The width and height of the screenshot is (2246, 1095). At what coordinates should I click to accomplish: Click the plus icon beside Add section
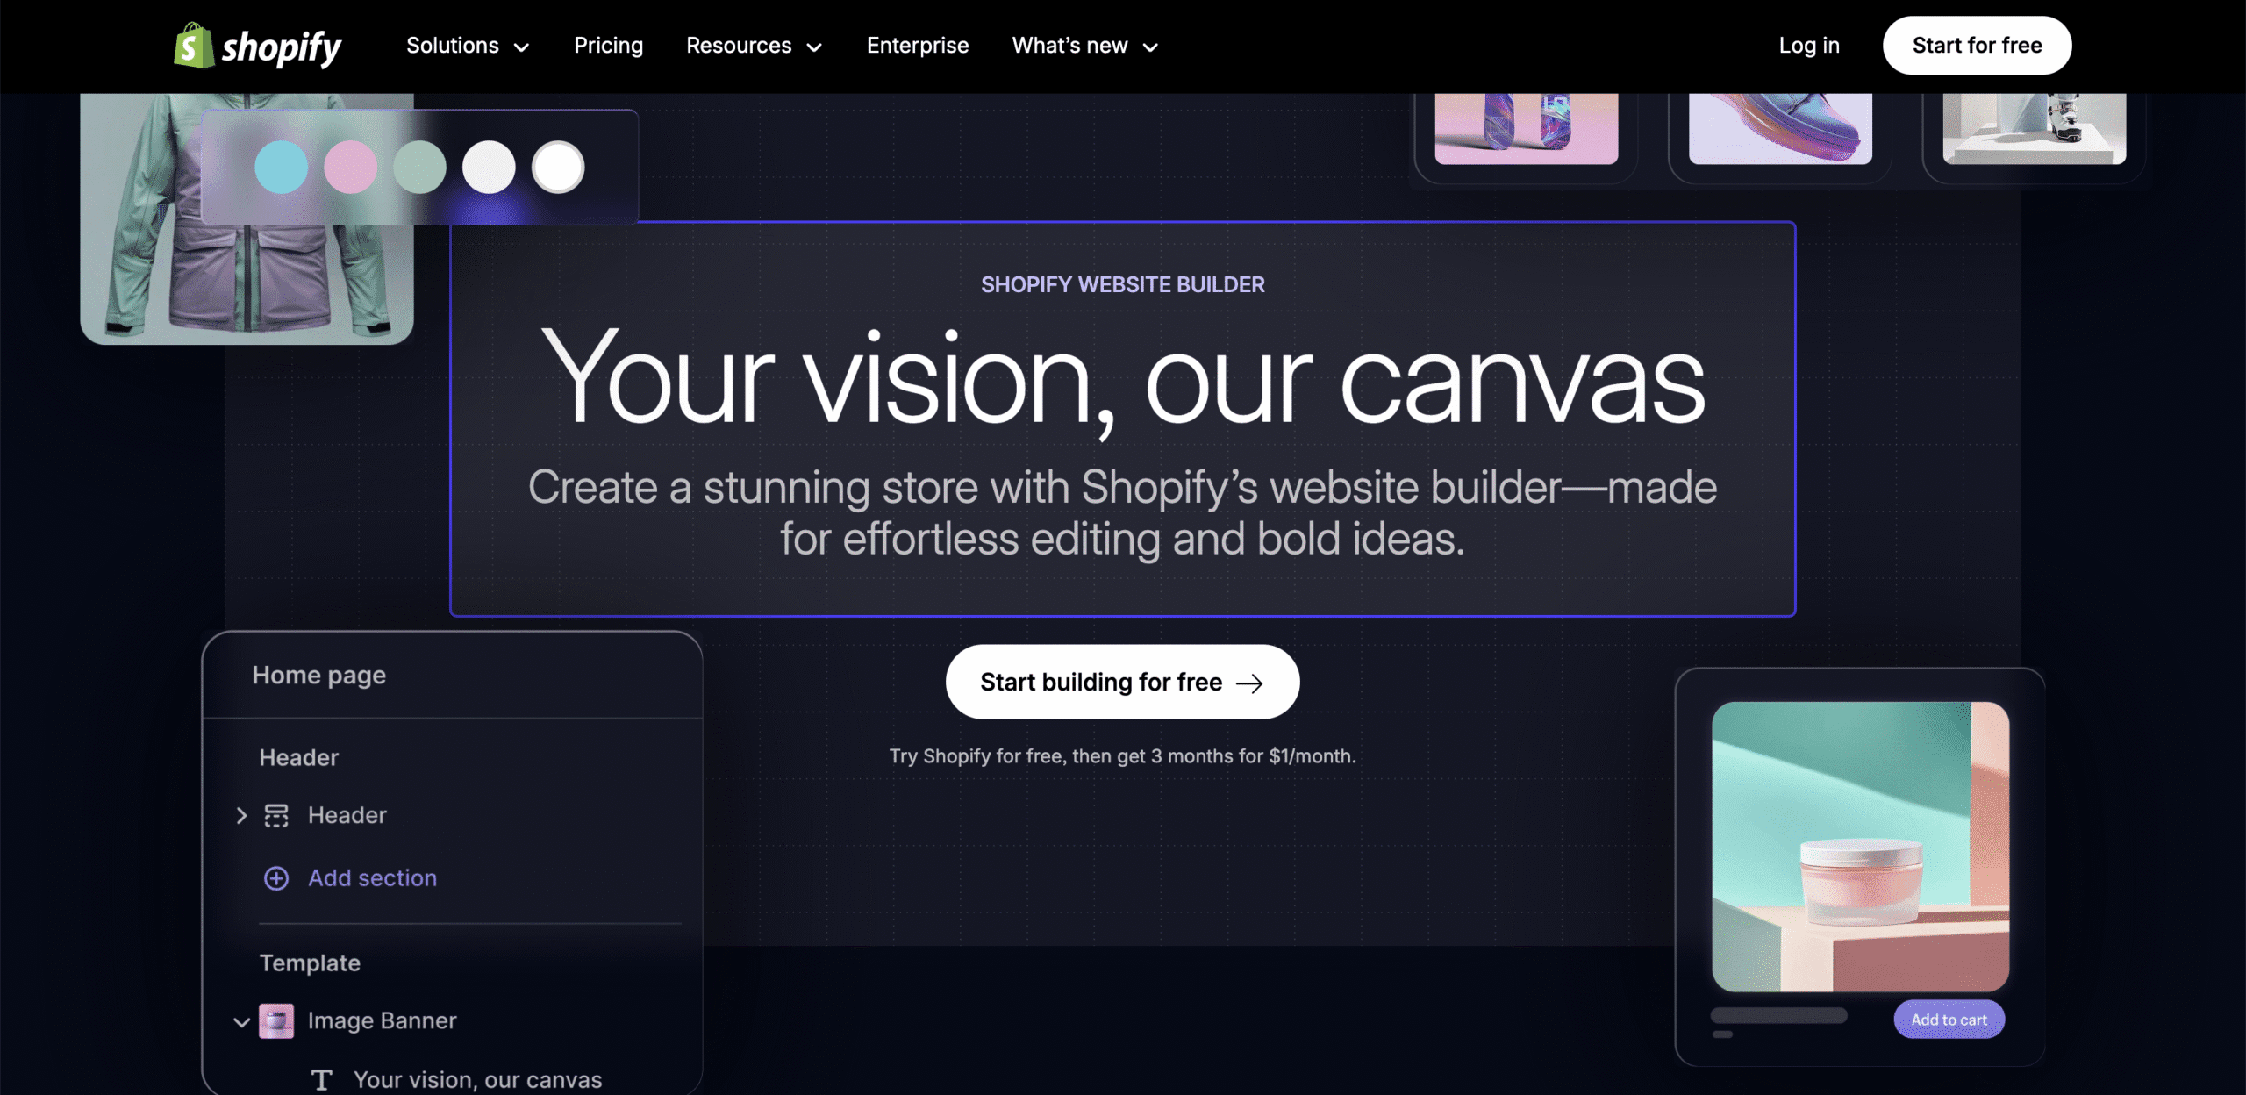276,878
